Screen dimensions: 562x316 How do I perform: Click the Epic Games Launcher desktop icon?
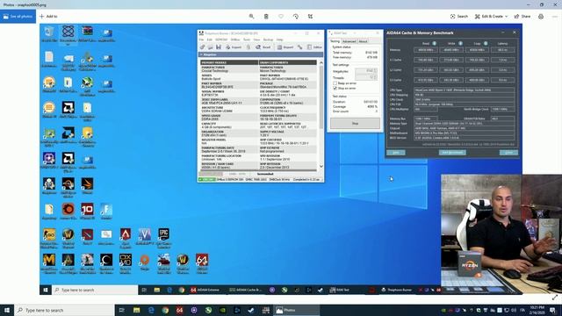[x=163, y=238]
